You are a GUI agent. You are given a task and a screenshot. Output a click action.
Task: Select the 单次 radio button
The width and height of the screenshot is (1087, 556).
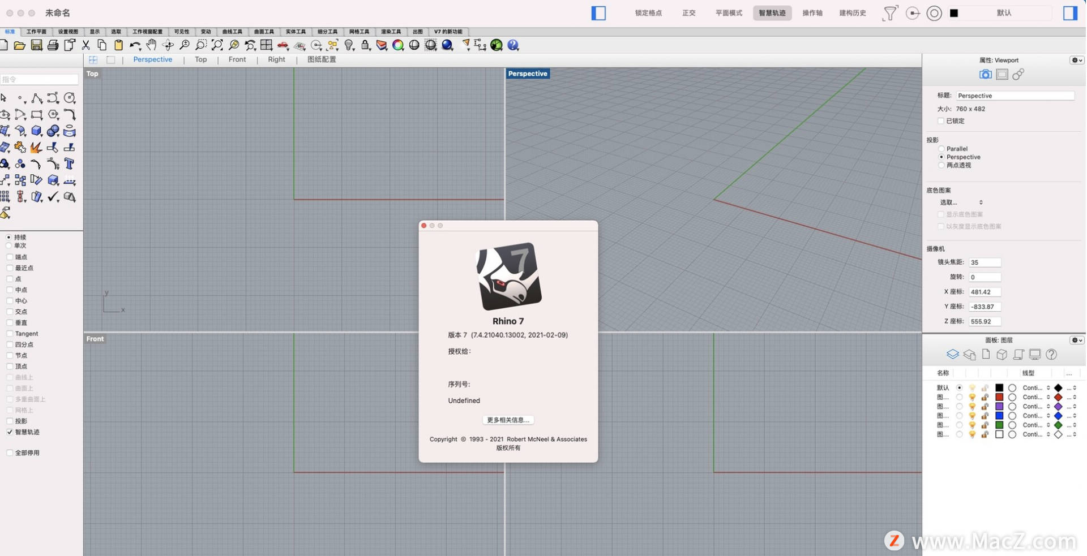coord(9,245)
